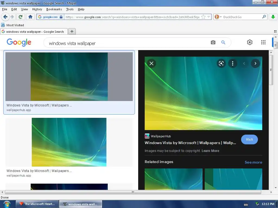Open the URL bar history dropdown arrow
The image size is (278, 208).
[x=209, y=17]
